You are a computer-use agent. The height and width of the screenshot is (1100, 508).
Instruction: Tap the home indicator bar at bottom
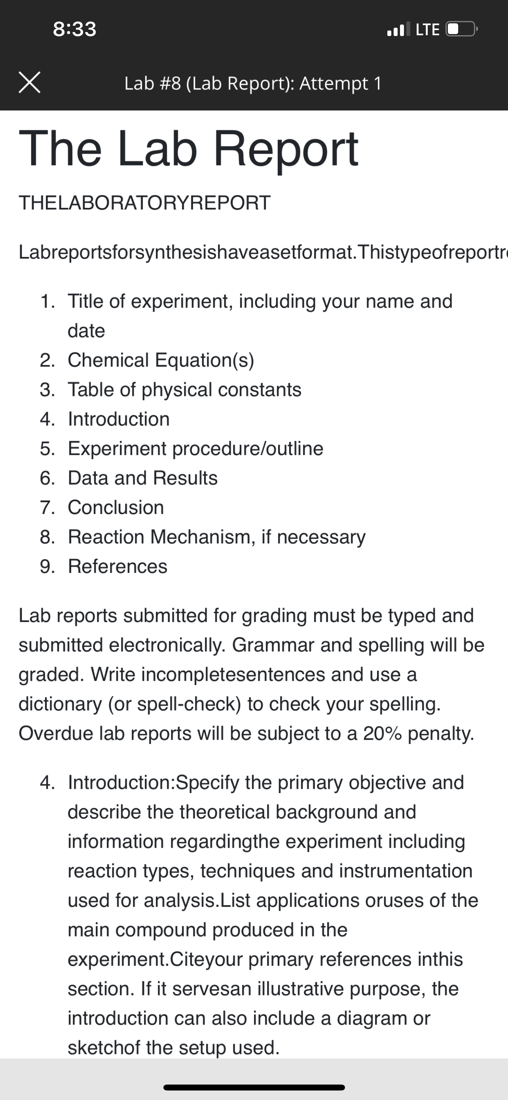[x=254, y=1087]
